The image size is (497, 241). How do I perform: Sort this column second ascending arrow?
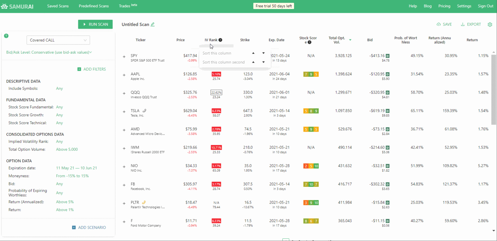(x=253, y=62)
